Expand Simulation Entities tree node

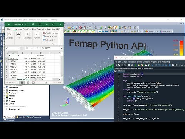[x=4, y=90]
